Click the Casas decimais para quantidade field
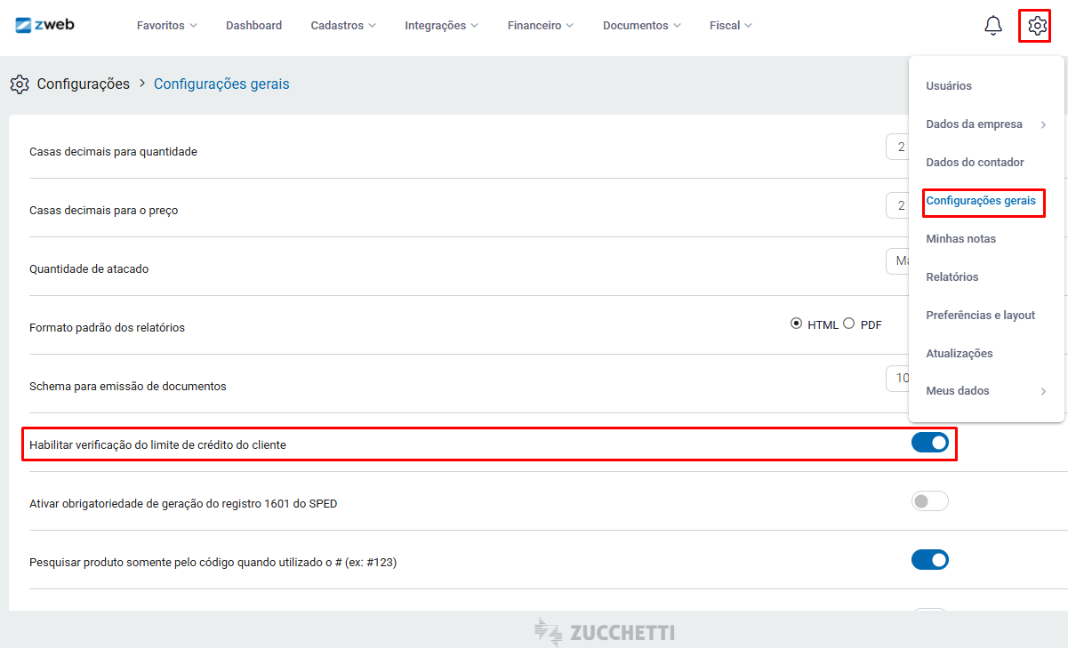Viewport: 1068px width, 648px height. click(896, 148)
